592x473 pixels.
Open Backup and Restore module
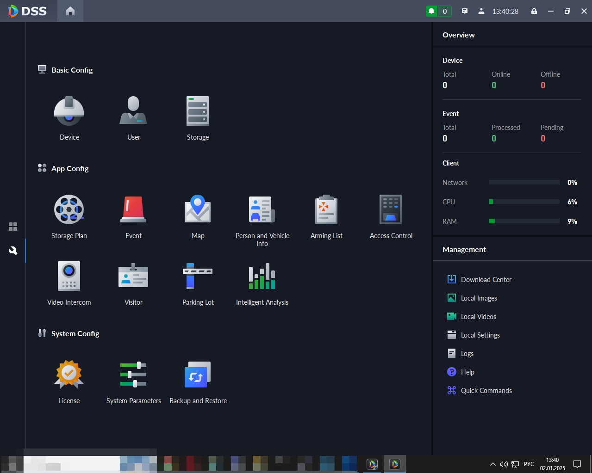(198, 375)
